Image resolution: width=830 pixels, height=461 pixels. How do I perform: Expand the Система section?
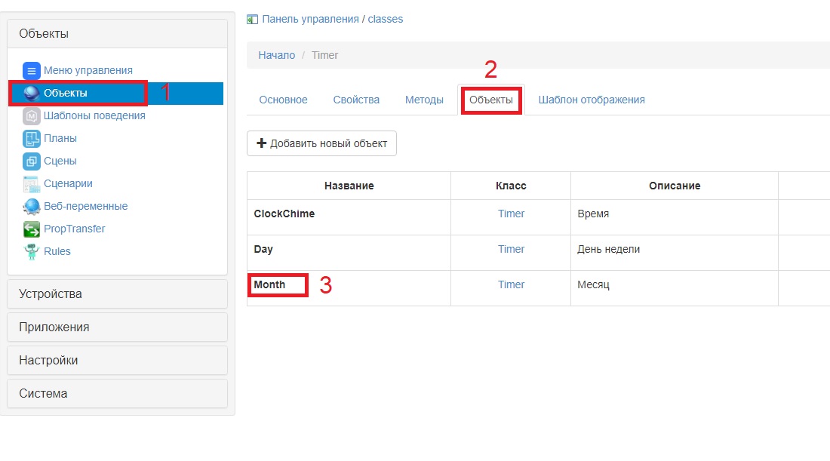coord(118,393)
